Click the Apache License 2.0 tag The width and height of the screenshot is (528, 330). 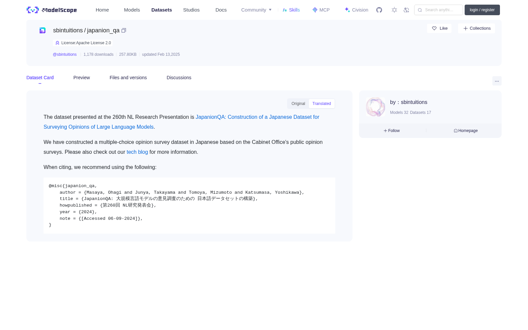pos(83,43)
